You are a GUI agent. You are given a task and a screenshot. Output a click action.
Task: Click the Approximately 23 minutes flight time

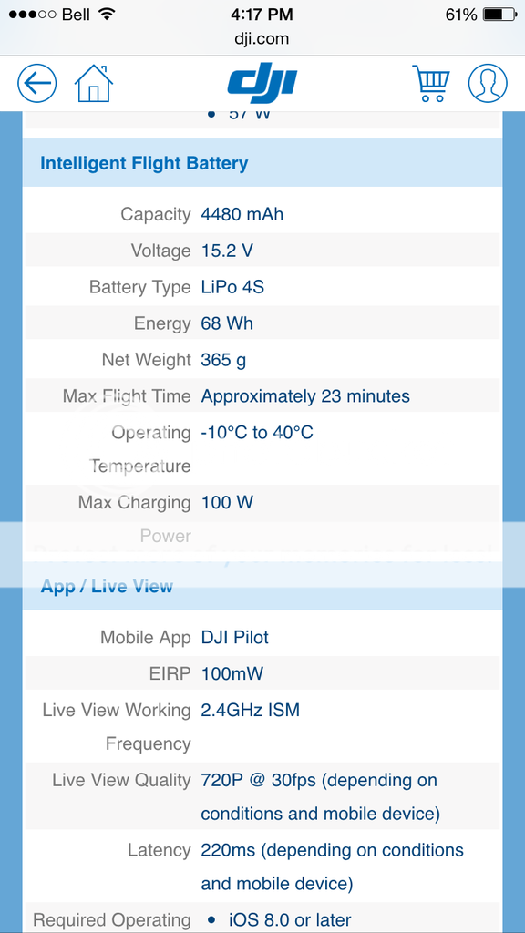tap(305, 396)
